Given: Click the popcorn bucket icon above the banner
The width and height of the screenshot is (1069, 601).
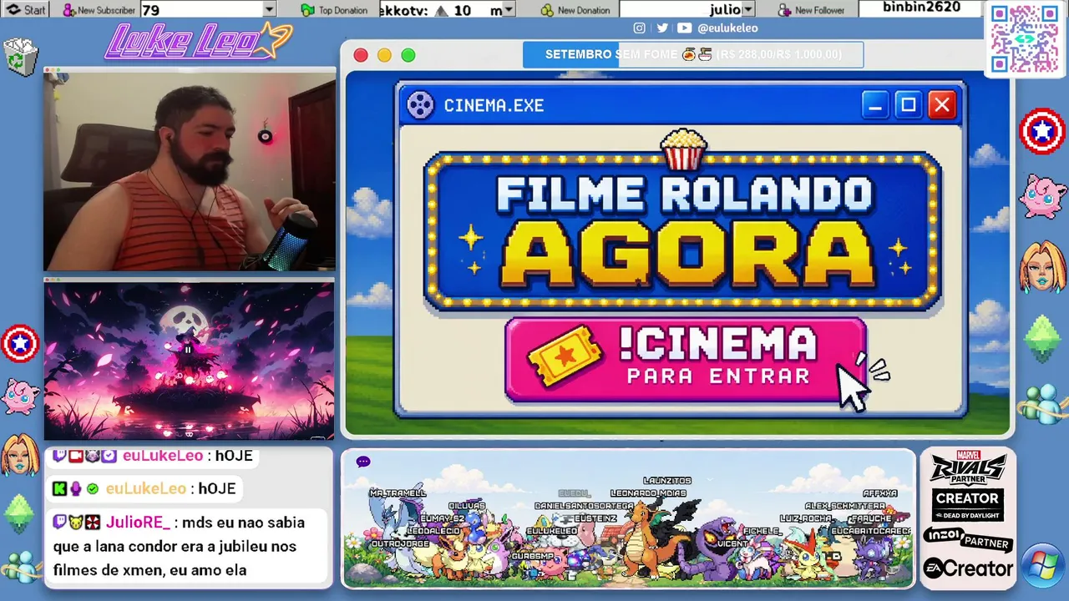Looking at the screenshot, I should (683, 149).
